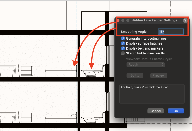This screenshot has height=131, width=192.
Task: Close the Hidden Line Render Settings dialog
Action: tap(118, 20)
